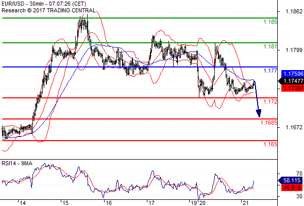Select the red 1.1685 support label
The width and height of the screenshot is (304, 206).
click(269, 123)
